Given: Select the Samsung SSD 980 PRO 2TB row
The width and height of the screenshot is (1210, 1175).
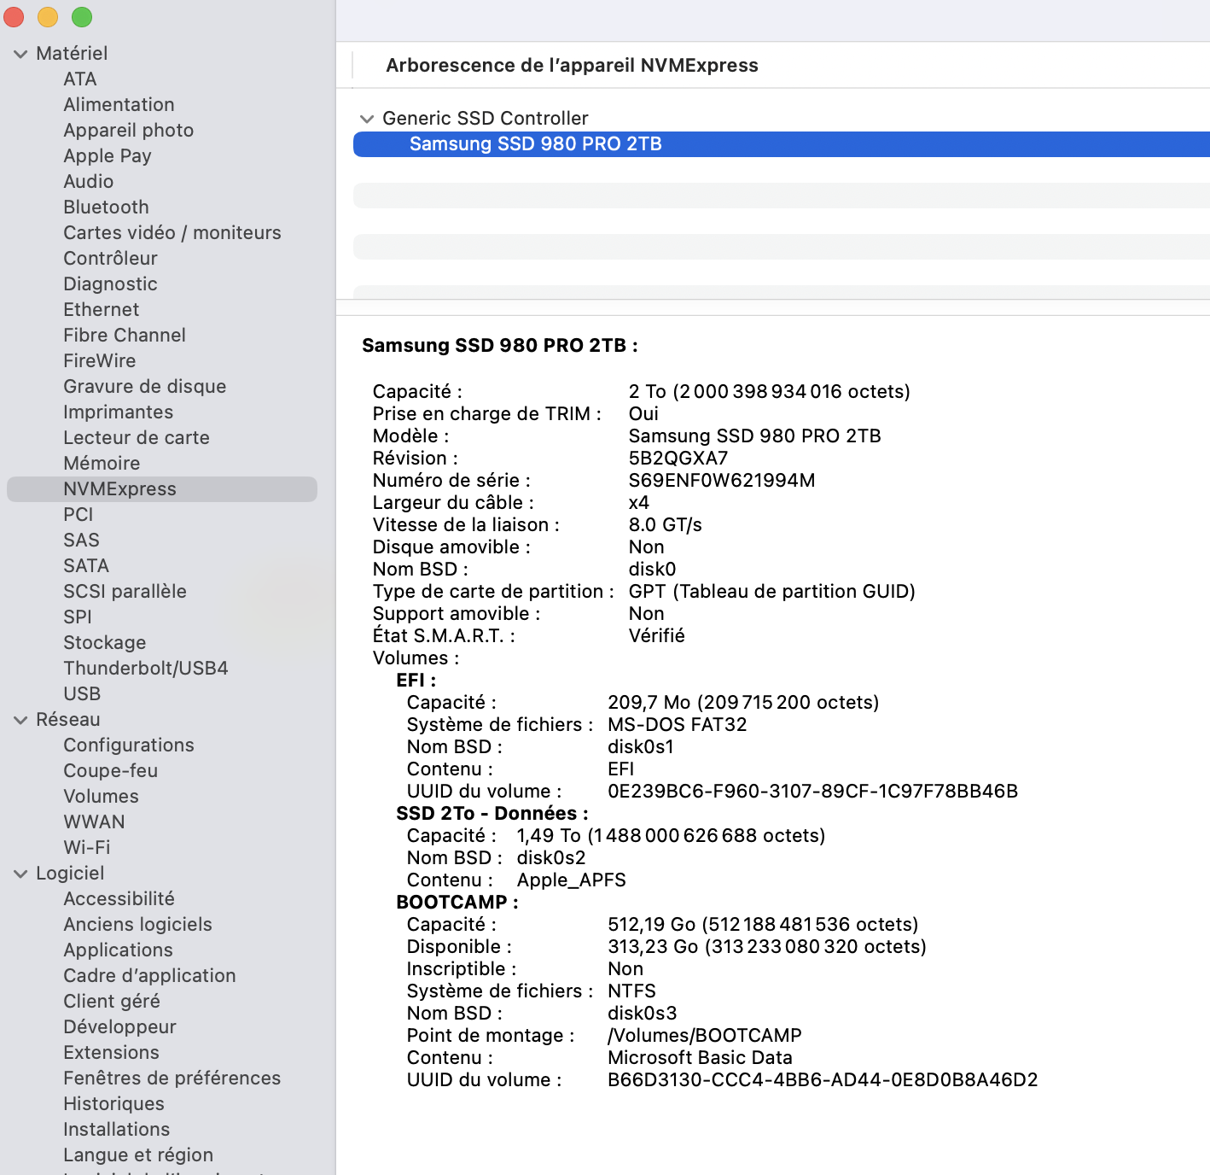Looking at the screenshot, I should [782, 144].
